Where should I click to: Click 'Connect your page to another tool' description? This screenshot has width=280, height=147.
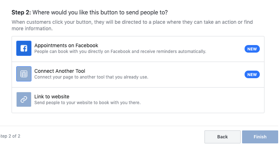click(x=91, y=77)
